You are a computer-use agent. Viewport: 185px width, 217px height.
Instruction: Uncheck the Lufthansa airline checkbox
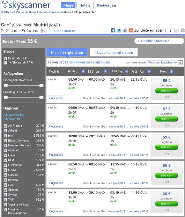[5, 165]
